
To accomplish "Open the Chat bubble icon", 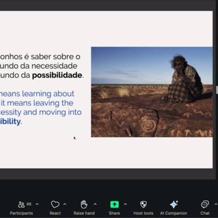I will 205,204.
